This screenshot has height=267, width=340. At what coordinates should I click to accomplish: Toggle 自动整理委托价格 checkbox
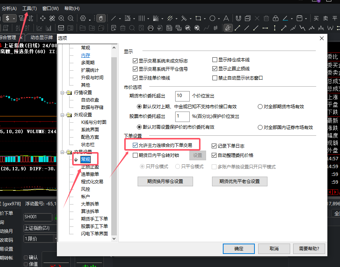tap(214, 155)
